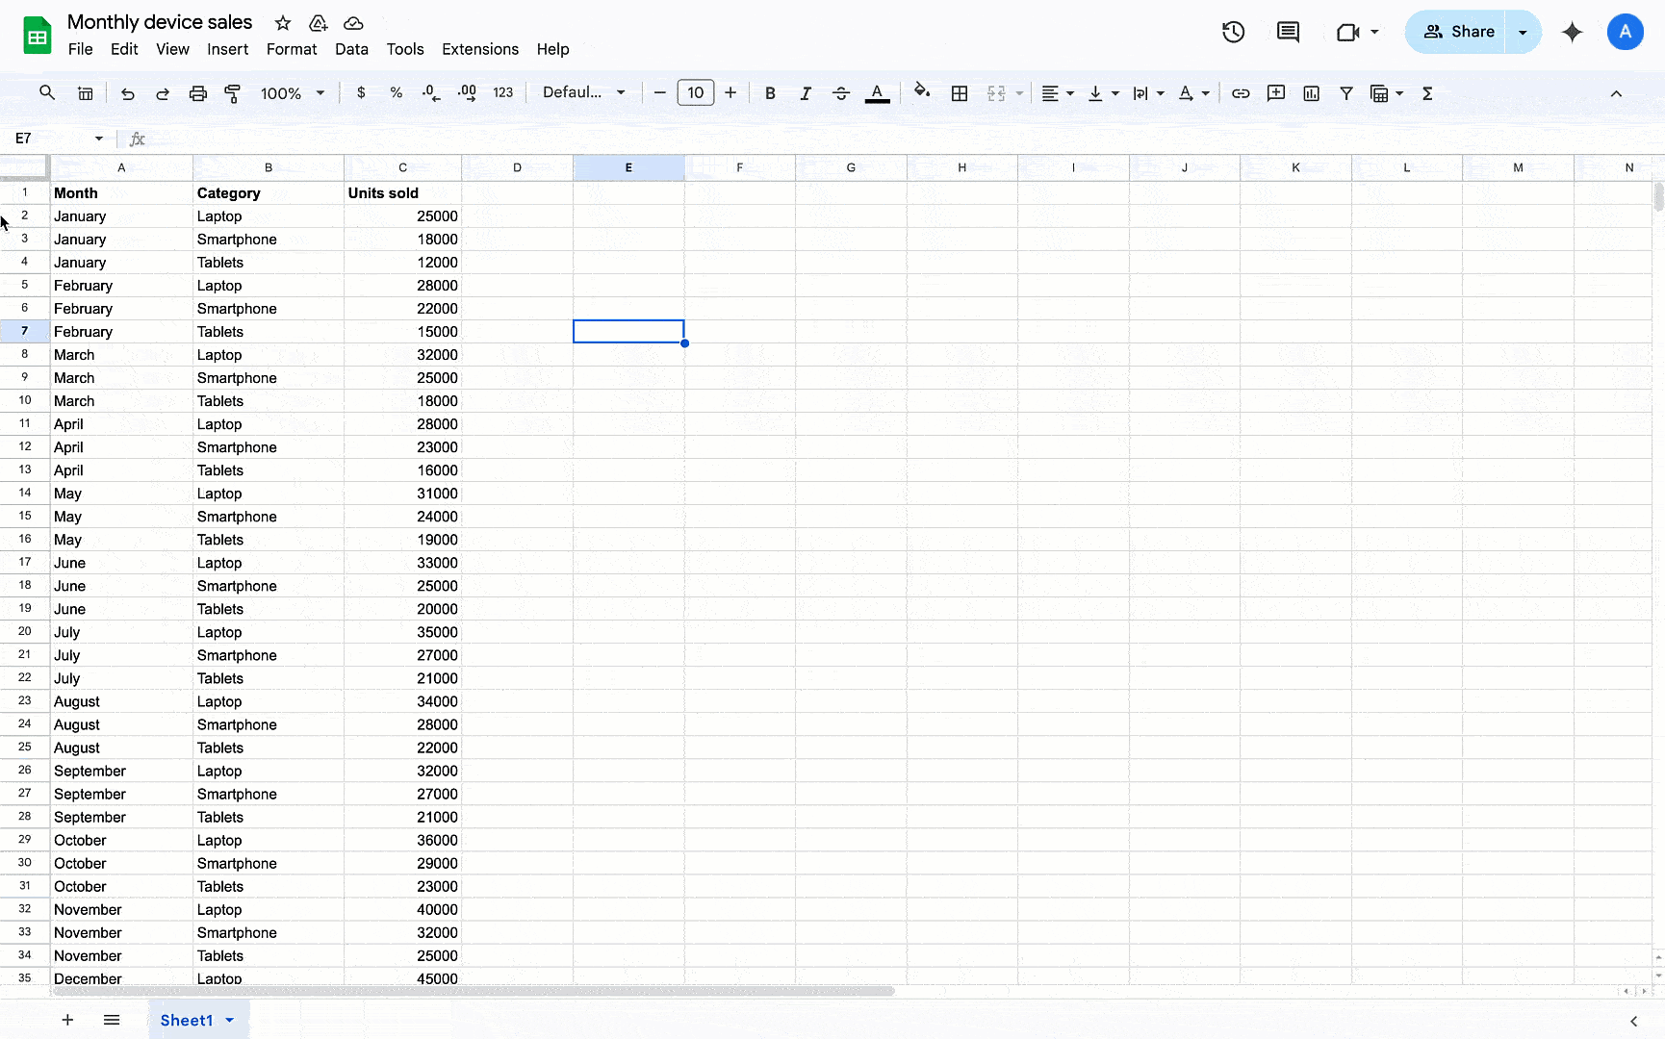Activate the paint format roller
Viewport: 1665px width, 1039px height.
[233, 93]
